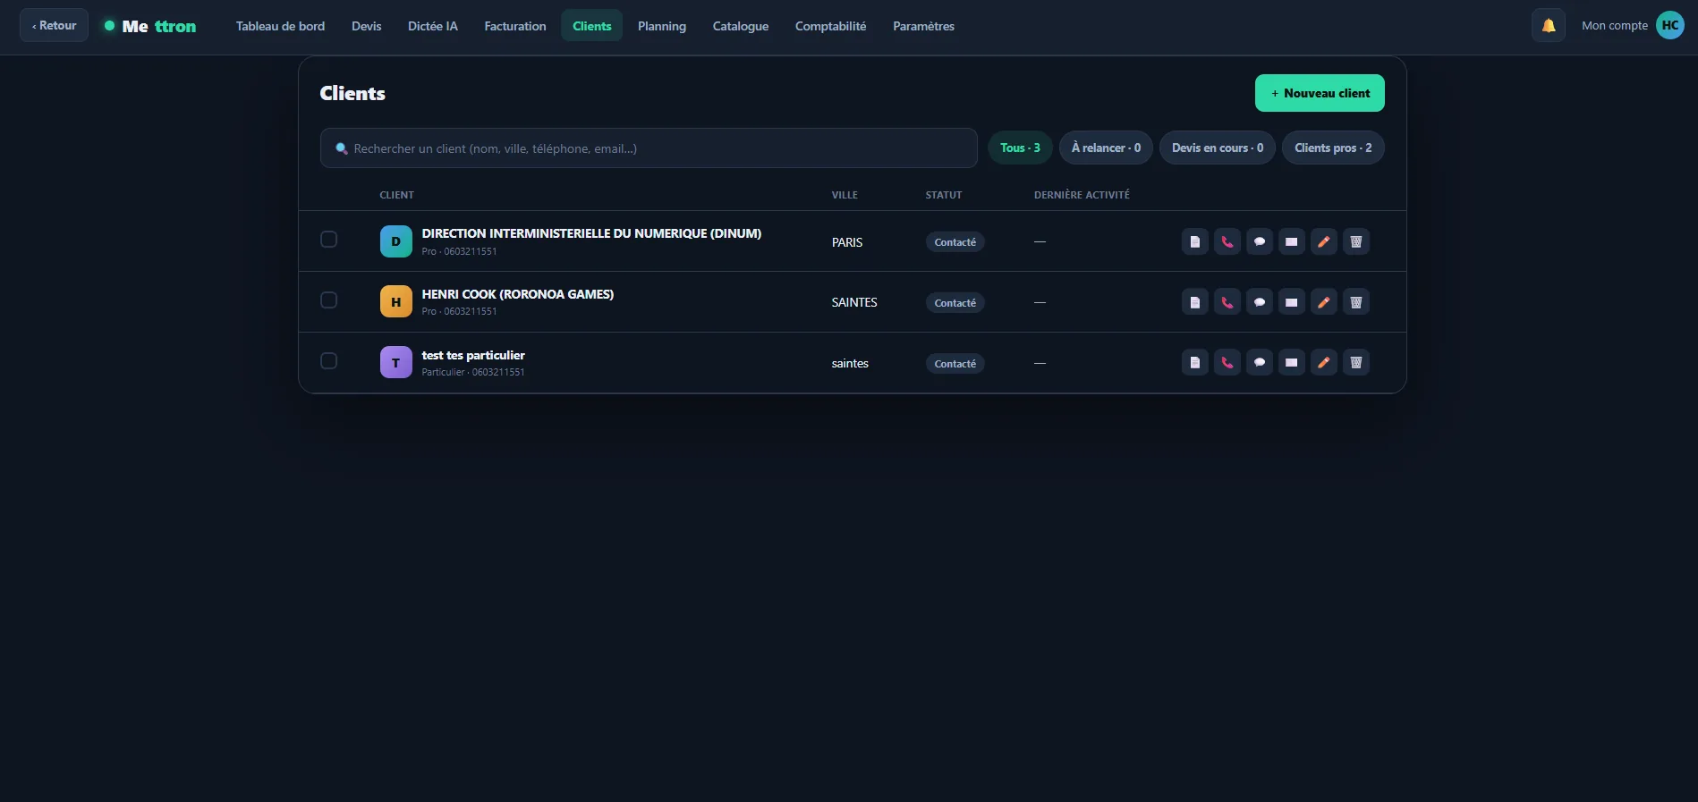
Task: Check the DINUM client checkbox
Action: pos(328,240)
